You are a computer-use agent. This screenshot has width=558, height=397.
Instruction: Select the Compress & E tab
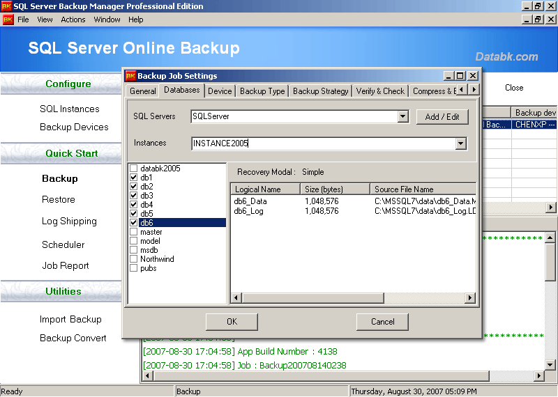coord(433,91)
